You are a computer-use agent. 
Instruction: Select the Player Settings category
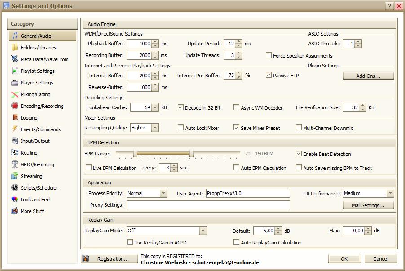pos(37,83)
